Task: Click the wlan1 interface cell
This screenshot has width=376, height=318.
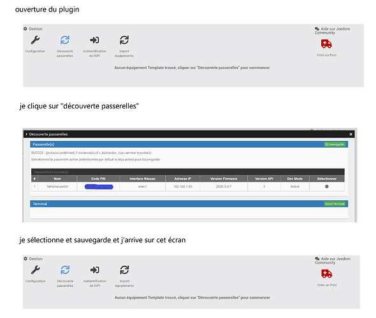Action: tap(143, 186)
